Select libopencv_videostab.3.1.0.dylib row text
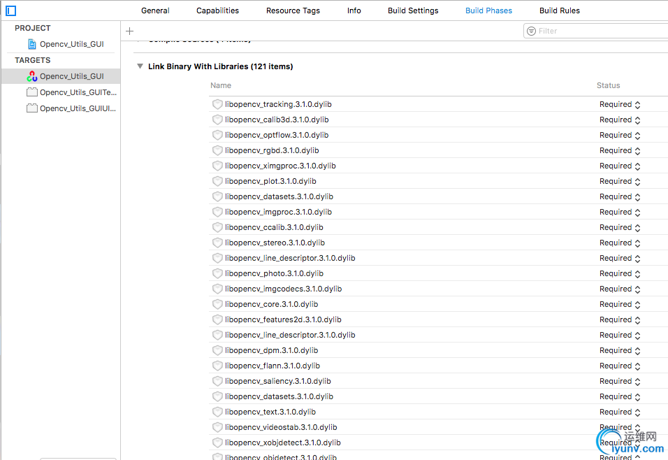Viewport: 668px width, 460px height. [281, 427]
